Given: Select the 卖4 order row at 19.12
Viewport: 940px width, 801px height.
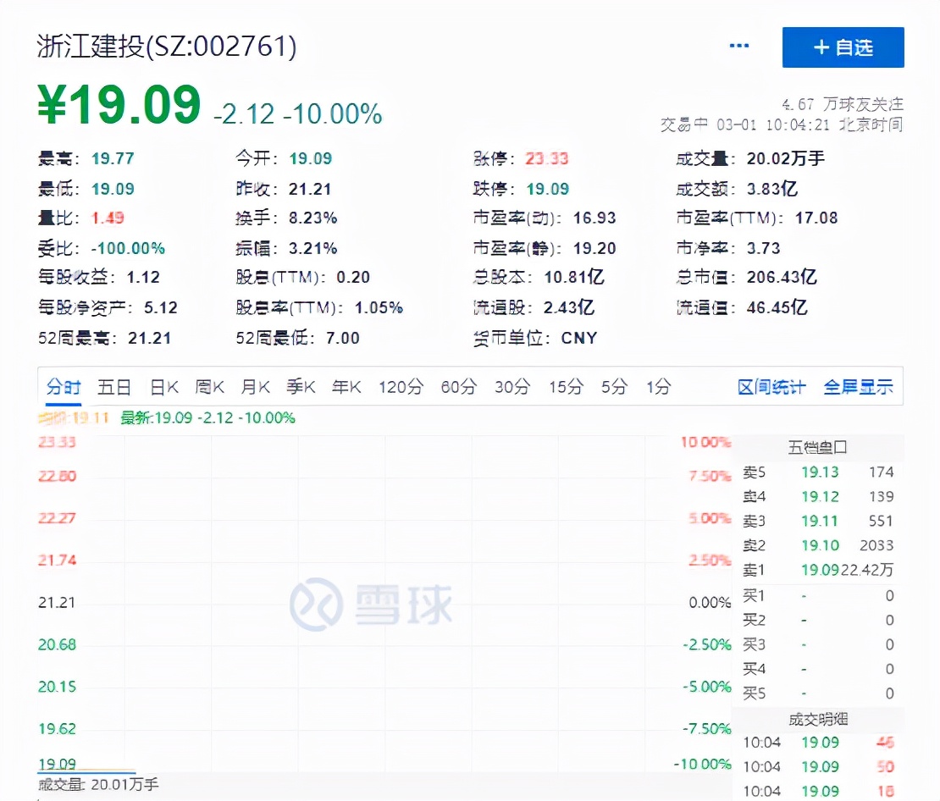Looking at the screenshot, I should coord(818,497).
